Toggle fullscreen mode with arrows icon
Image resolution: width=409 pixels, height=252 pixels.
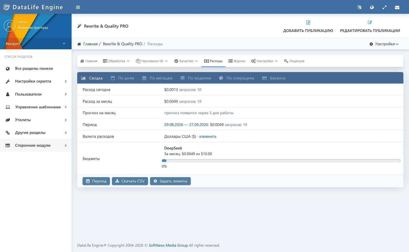coord(384,7)
